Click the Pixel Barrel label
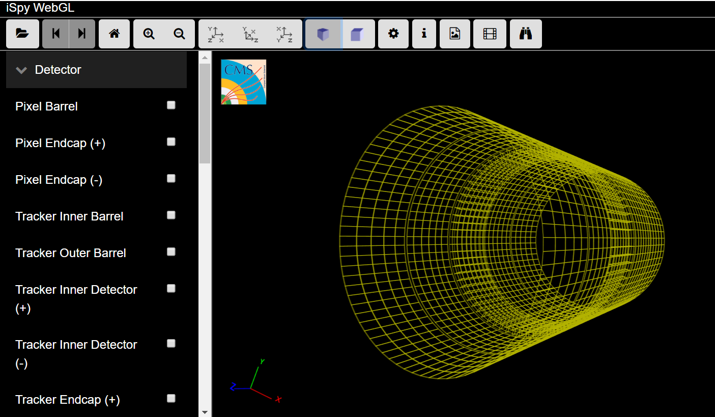 point(46,106)
